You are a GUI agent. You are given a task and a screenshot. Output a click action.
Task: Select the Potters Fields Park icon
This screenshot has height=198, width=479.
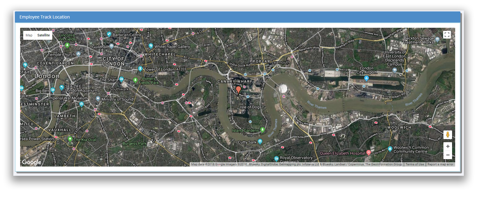click(135, 80)
